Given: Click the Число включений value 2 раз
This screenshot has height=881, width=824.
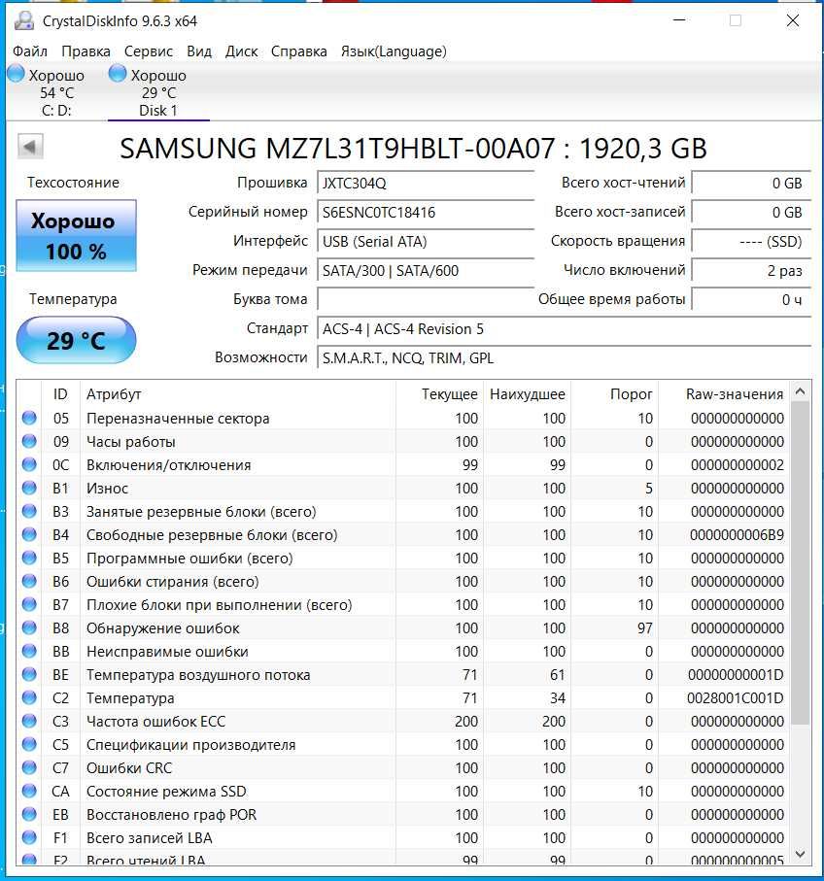Looking at the screenshot, I should [751, 271].
